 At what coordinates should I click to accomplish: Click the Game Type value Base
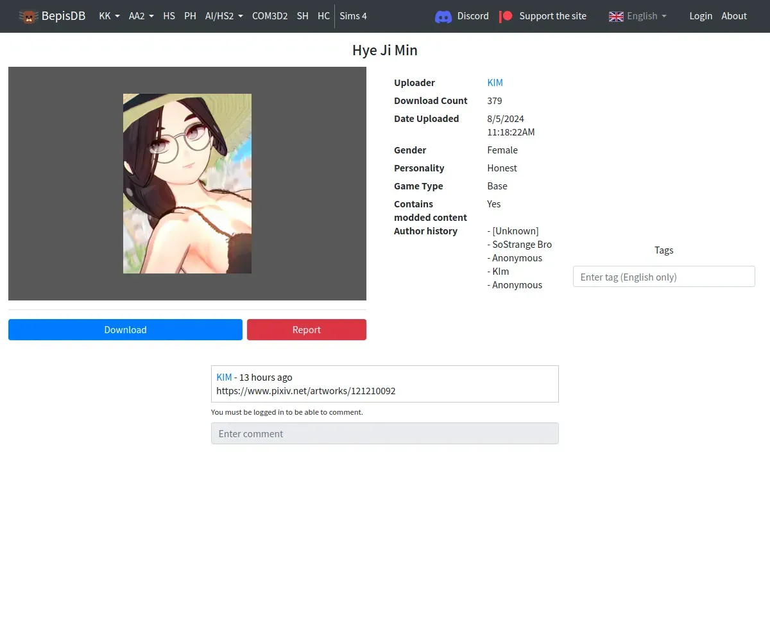[497, 186]
